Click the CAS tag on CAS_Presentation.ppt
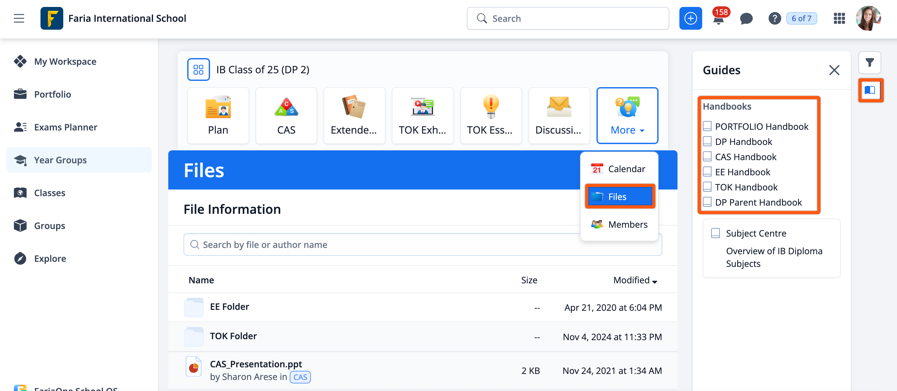Image resolution: width=897 pixels, height=391 pixels. (300, 377)
